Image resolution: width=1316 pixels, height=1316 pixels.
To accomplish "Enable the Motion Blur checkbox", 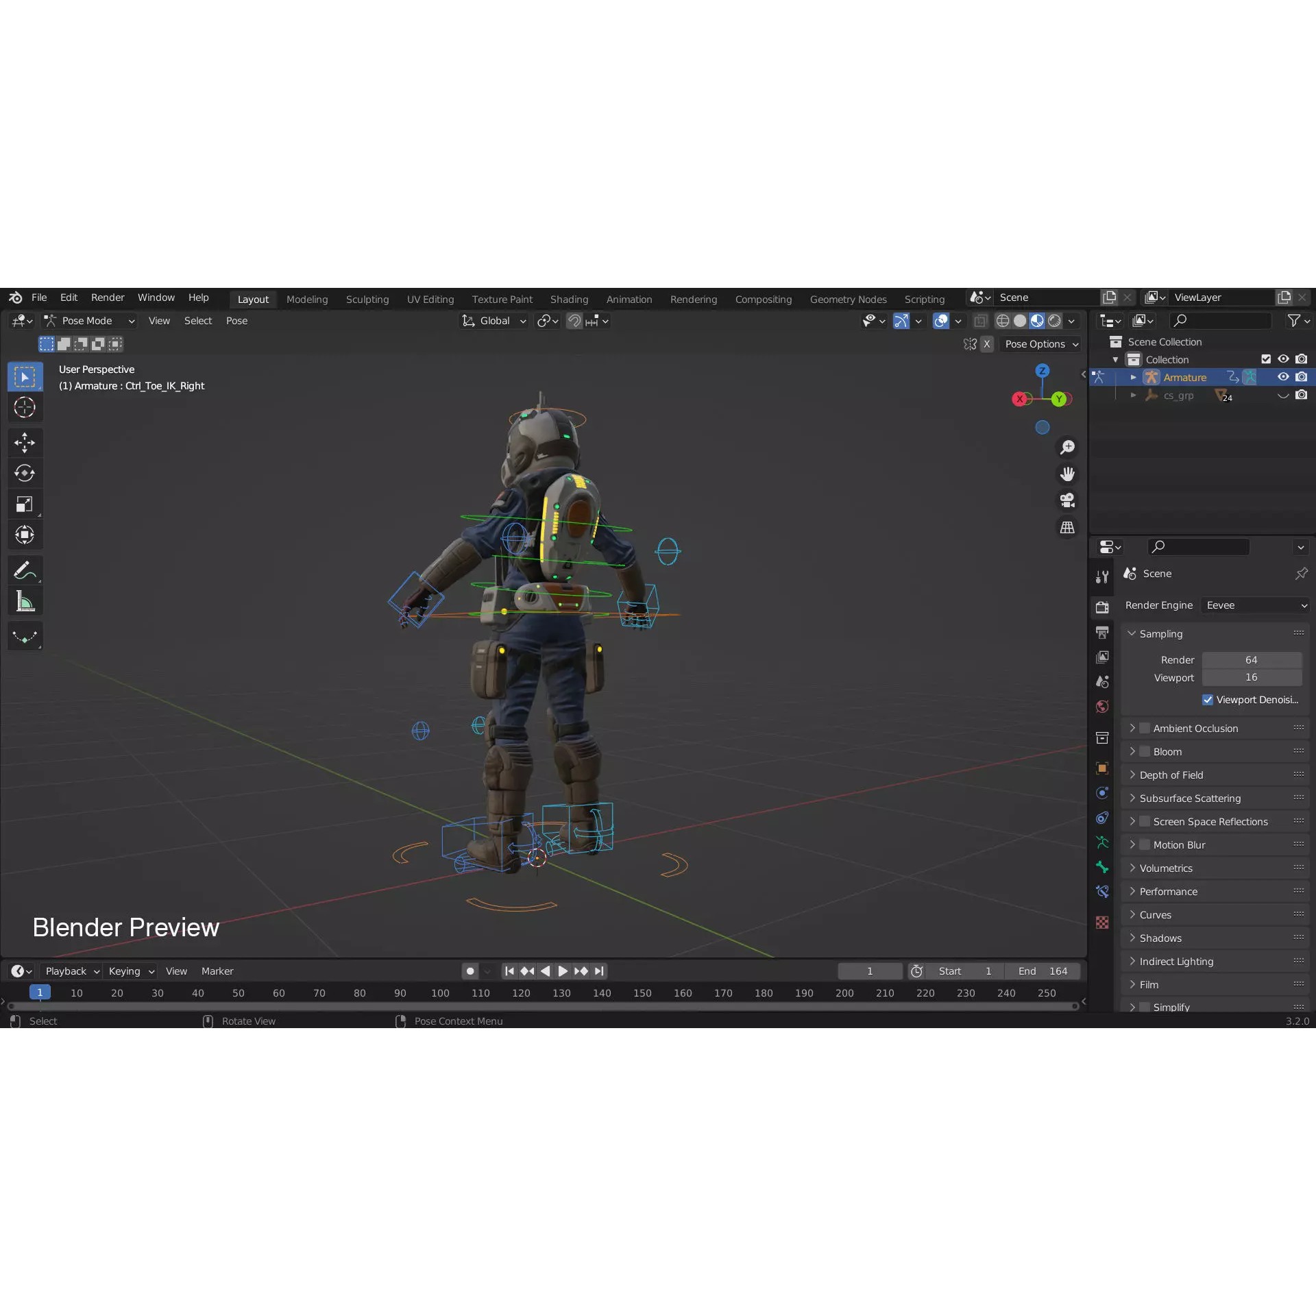I will 1145,845.
